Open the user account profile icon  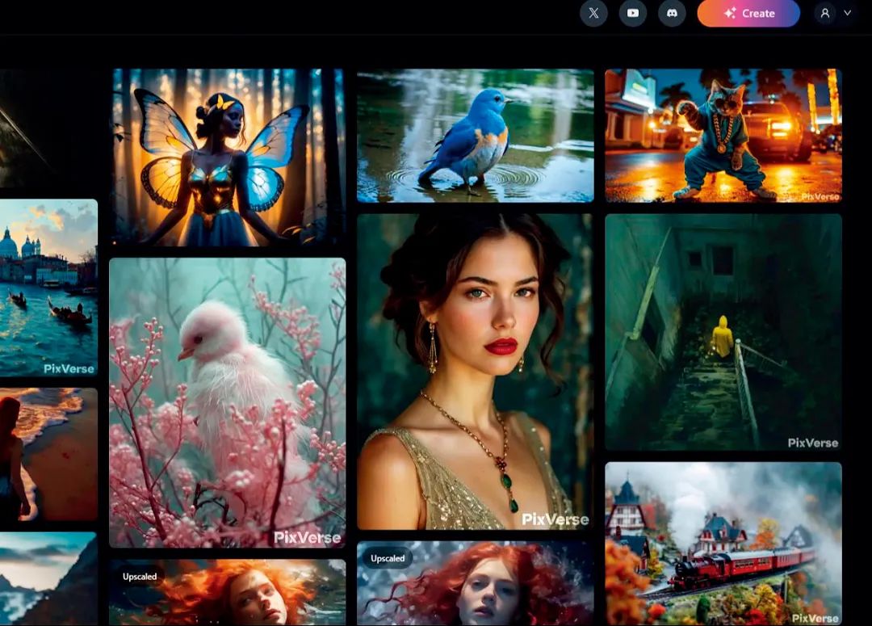tap(825, 14)
